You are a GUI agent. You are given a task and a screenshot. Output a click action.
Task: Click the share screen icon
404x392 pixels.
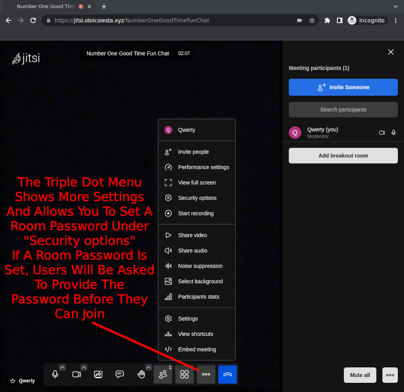click(x=98, y=374)
